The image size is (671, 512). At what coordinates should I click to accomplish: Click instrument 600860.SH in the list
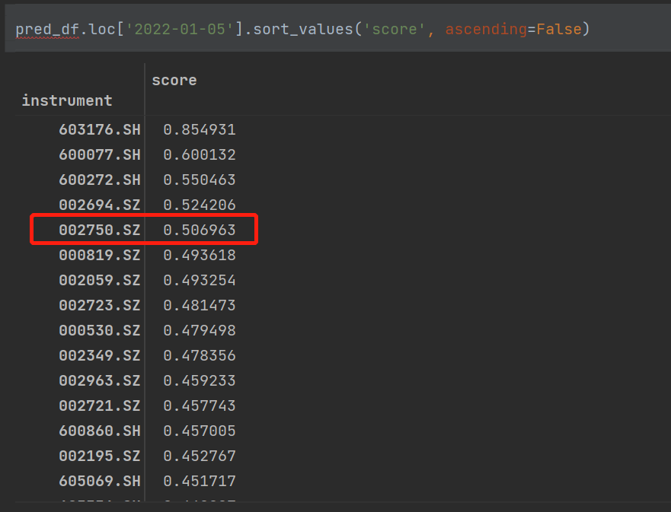point(100,431)
